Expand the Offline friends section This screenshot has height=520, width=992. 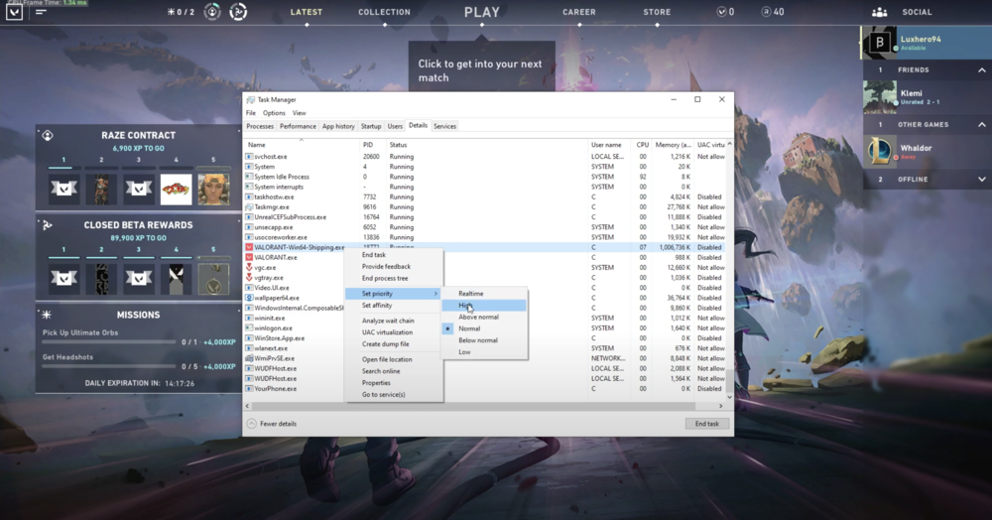[981, 180]
